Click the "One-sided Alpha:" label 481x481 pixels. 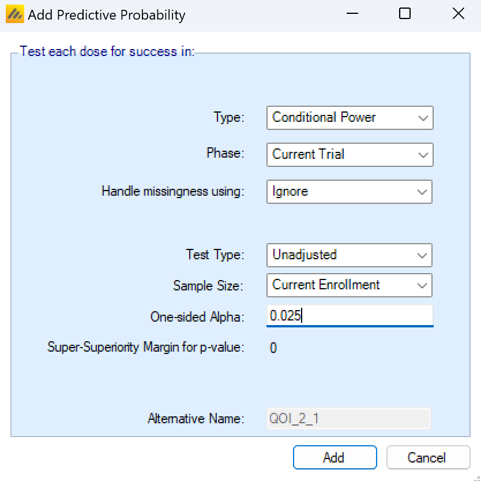point(197,316)
